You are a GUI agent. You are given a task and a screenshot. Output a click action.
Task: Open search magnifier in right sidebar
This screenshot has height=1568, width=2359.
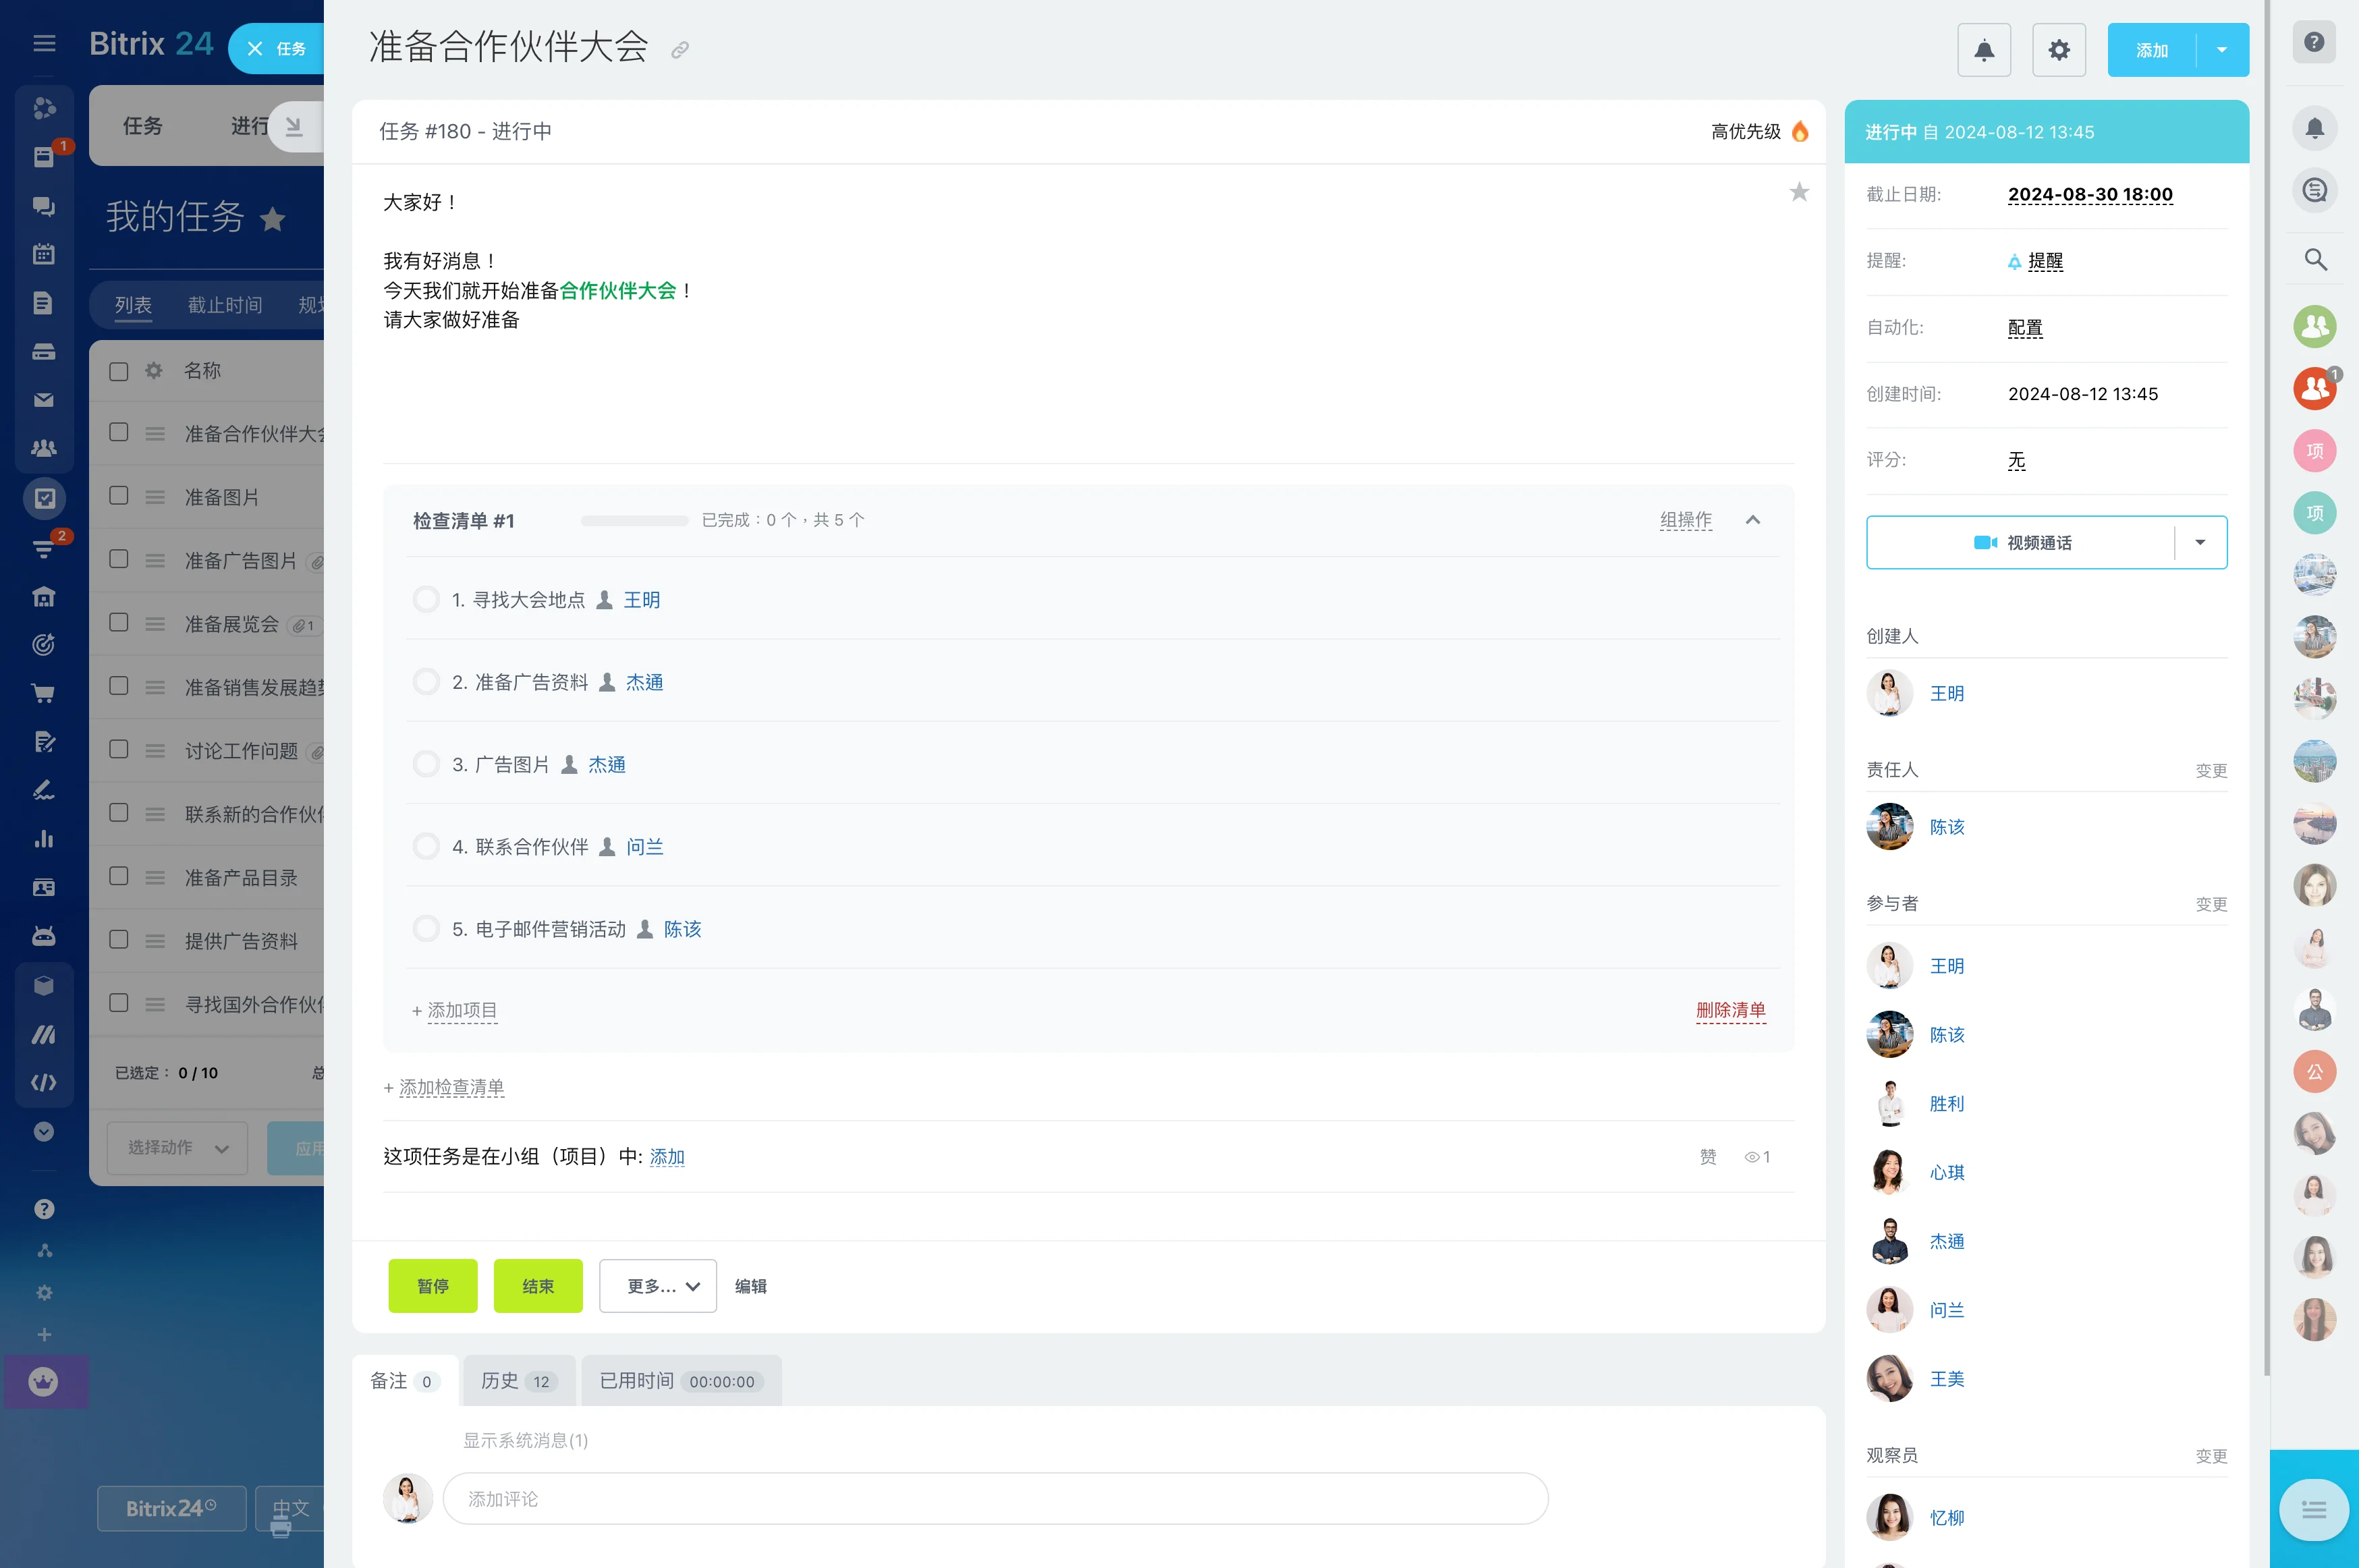point(2314,260)
